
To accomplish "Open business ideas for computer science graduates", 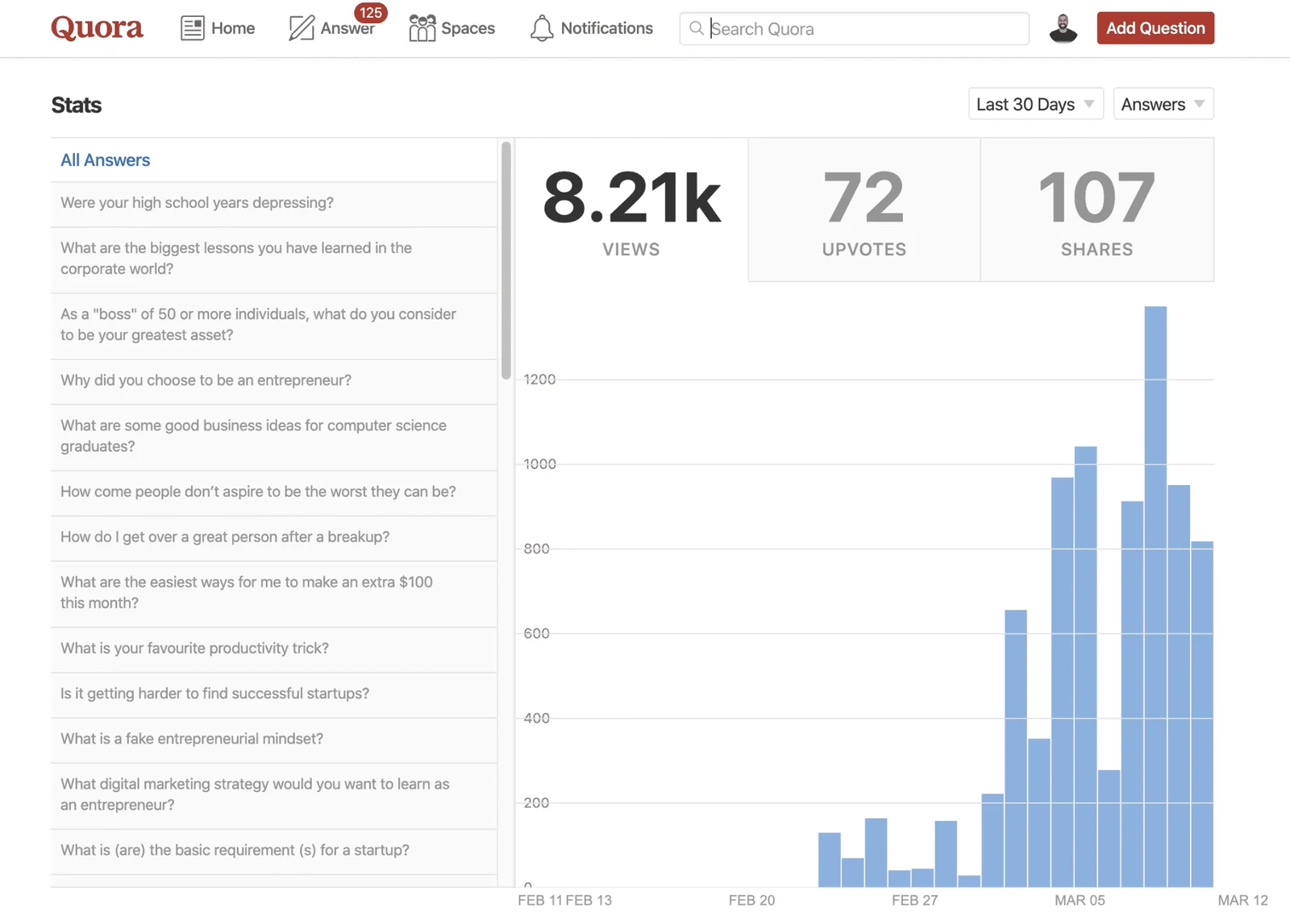I will pyautogui.click(x=273, y=437).
